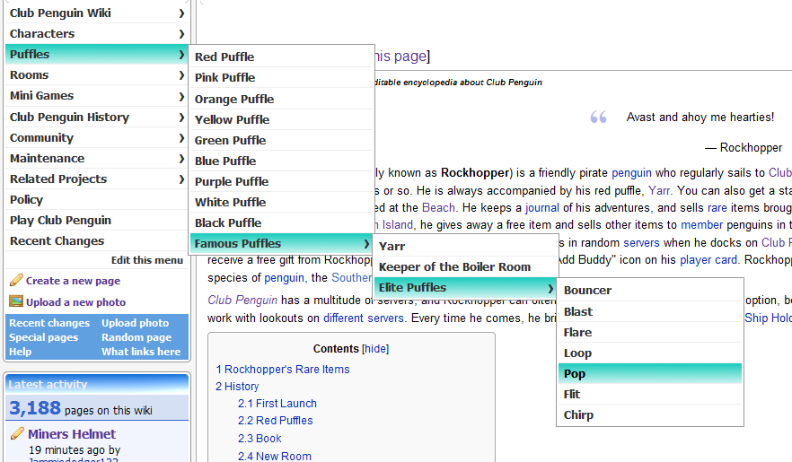Choose Bouncer in Elite Puffles list
Screen dimensions: 792x462
[x=650, y=290]
